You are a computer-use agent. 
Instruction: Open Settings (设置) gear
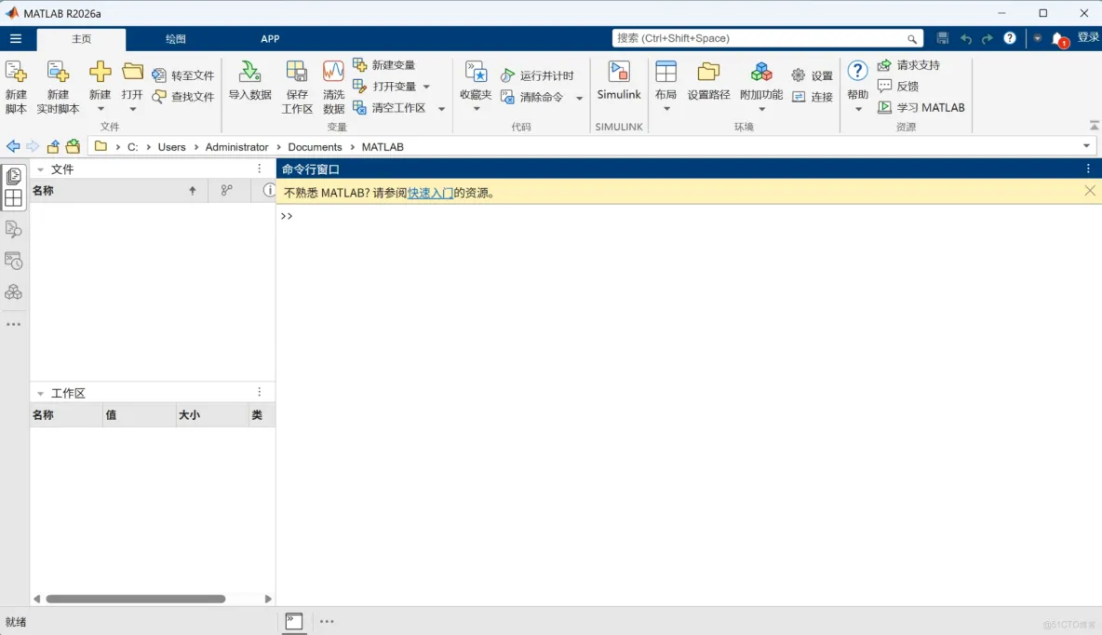tap(812, 75)
